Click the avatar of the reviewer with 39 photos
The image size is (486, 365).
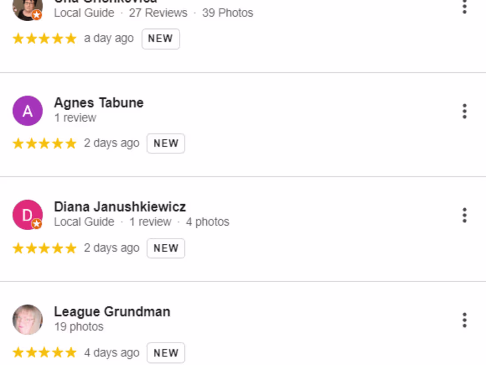[x=27, y=9]
